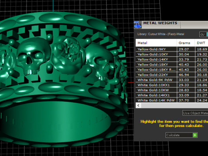Click the horizontal scrollbar track under table

[175, 105]
